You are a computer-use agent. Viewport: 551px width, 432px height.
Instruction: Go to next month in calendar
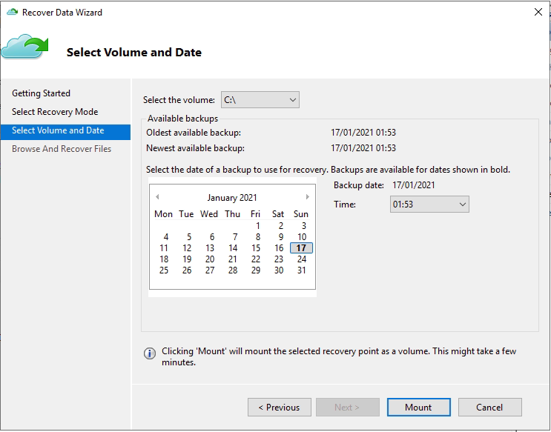point(308,197)
